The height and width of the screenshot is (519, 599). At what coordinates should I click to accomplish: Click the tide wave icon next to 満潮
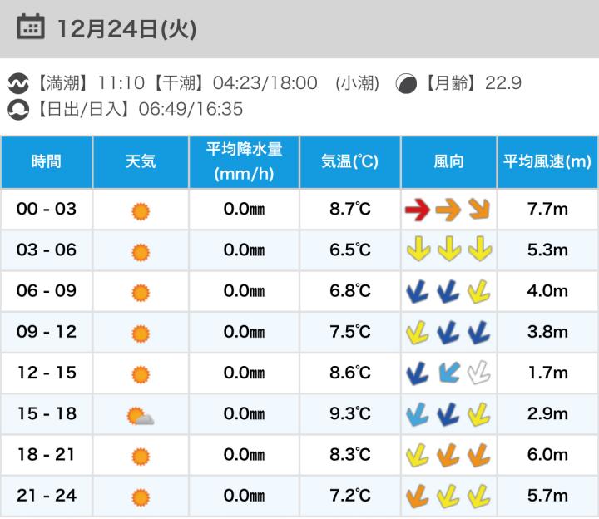(x=18, y=83)
